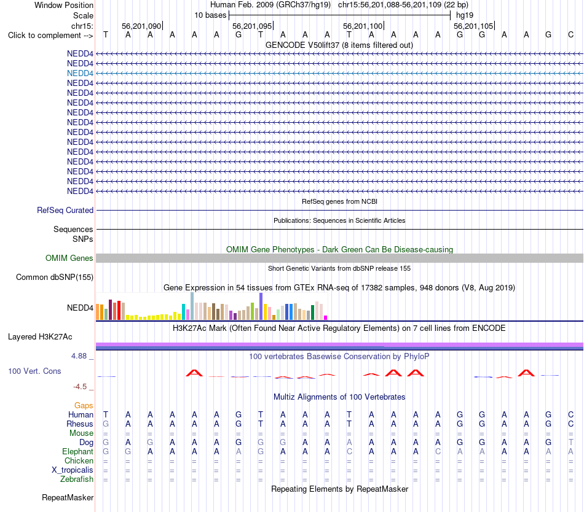Image resolution: width=584 pixels, height=512 pixels.
Task: Click the 'OMIM Genes' track label
Action: point(69,258)
